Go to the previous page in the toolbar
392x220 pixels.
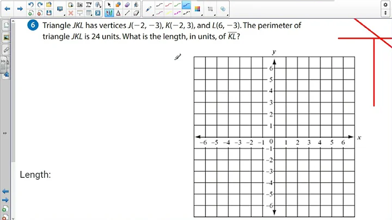click(x=7, y=9)
